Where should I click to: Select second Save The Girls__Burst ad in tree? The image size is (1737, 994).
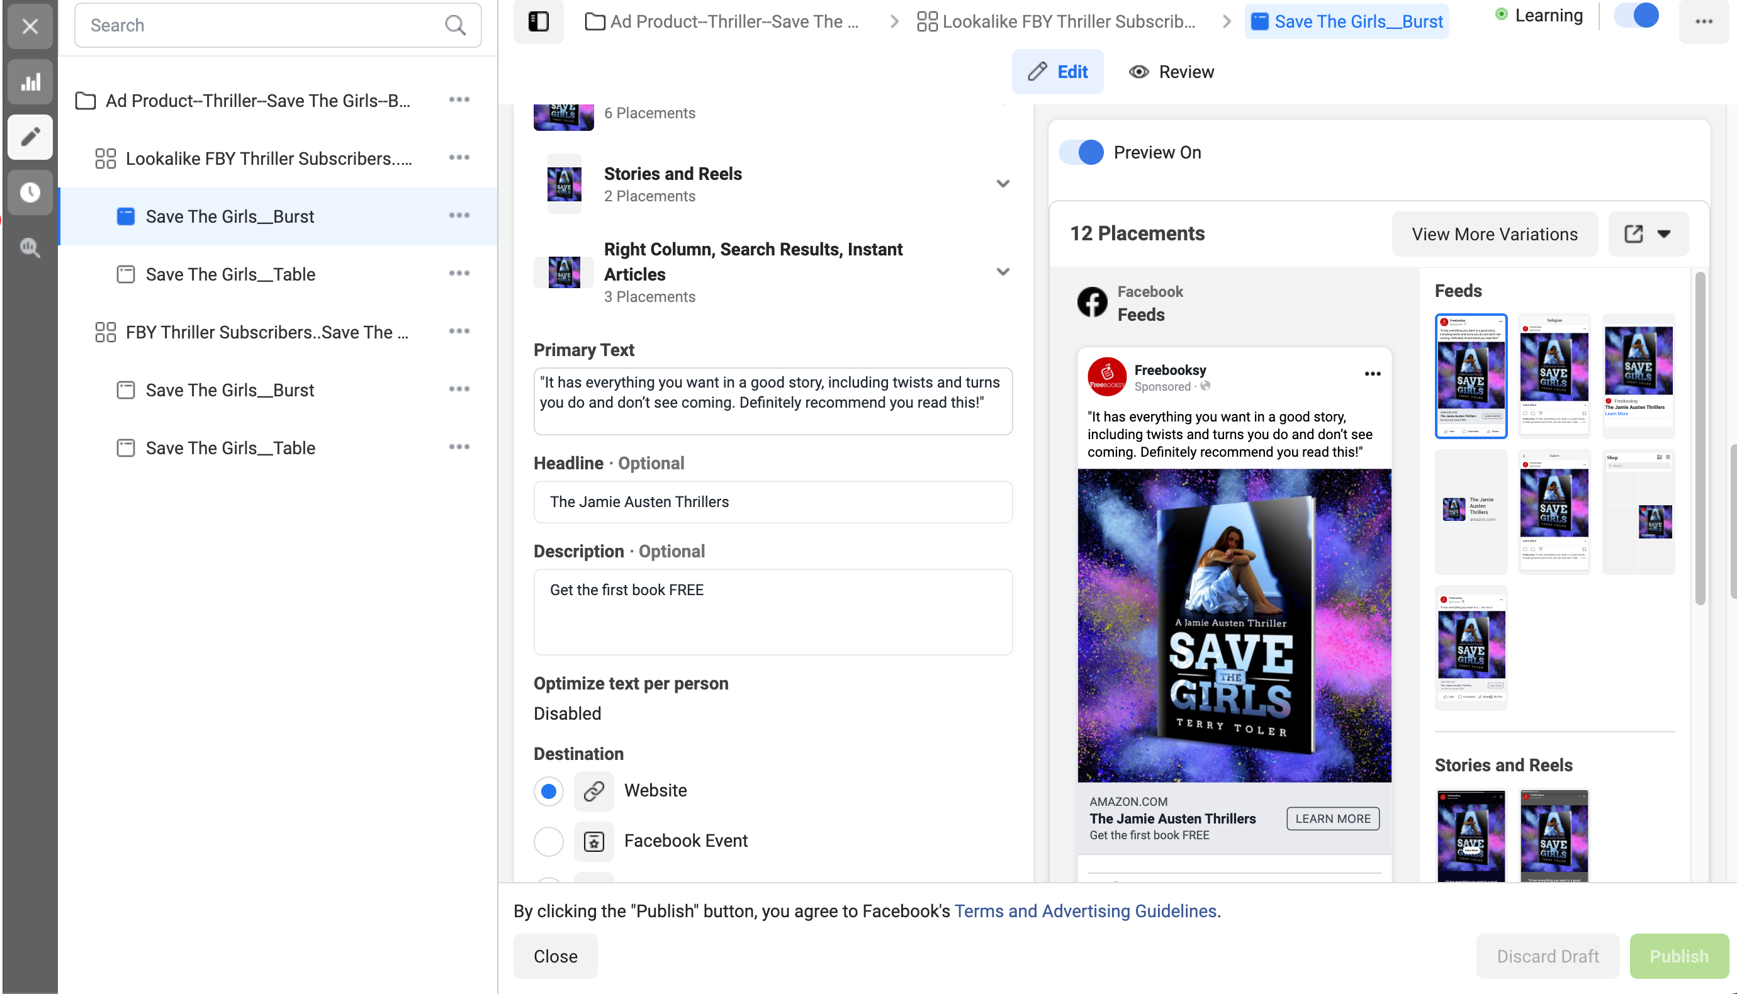tap(230, 391)
